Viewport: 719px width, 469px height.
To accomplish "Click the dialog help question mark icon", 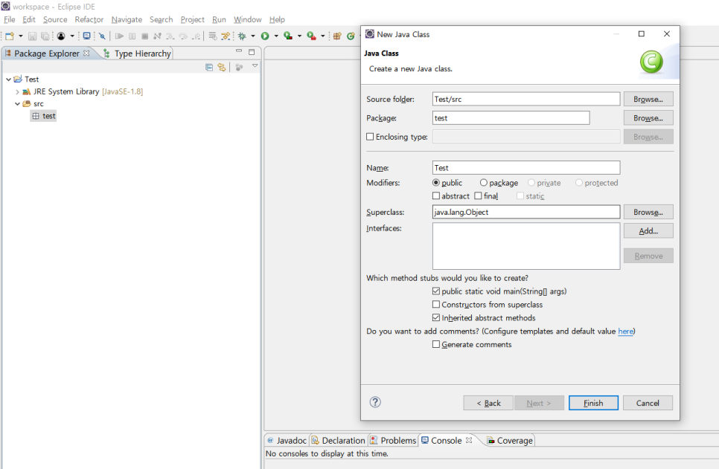I will (x=375, y=402).
